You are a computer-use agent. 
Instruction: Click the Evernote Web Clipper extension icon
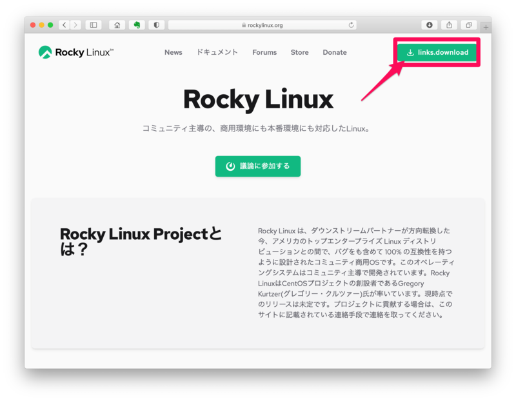pyautogui.click(x=137, y=25)
